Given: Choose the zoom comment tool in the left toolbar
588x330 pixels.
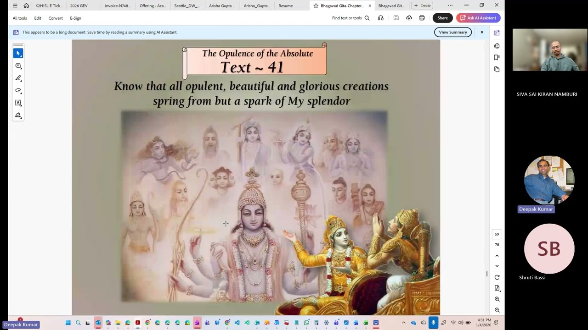Looking at the screenshot, I should point(18,66).
